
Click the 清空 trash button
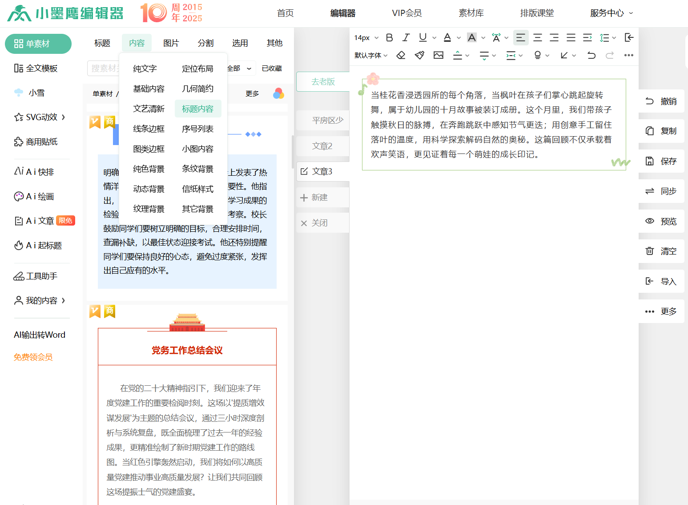pyautogui.click(x=661, y=251)
